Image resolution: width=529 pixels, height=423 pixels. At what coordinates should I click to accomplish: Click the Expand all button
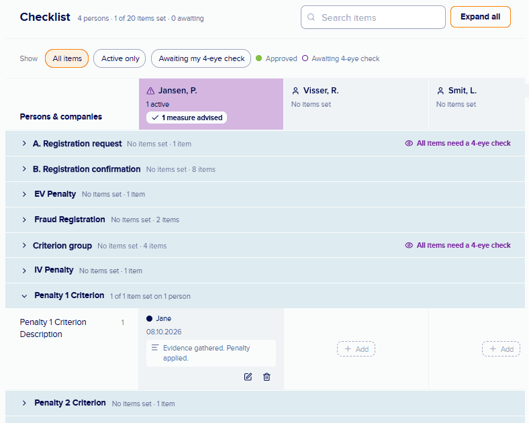pos(481,17)
